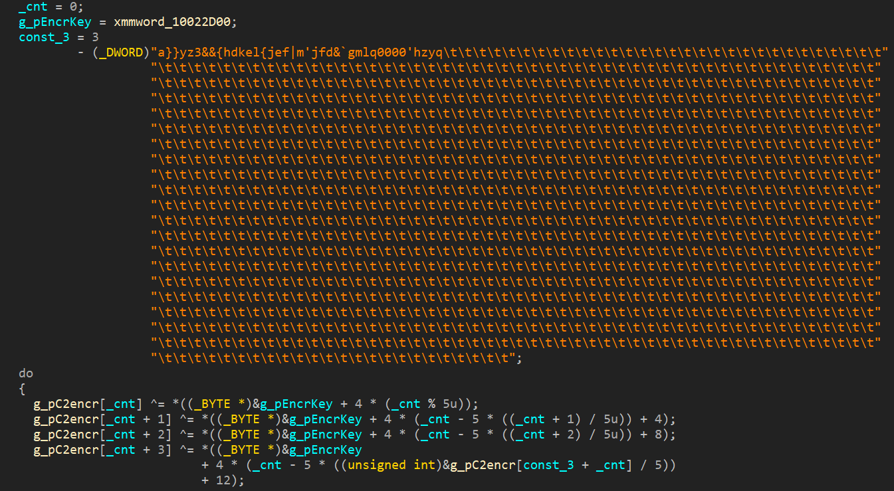
Task: Click the literal 3 assigned to const_3
Action: (95, 37)
